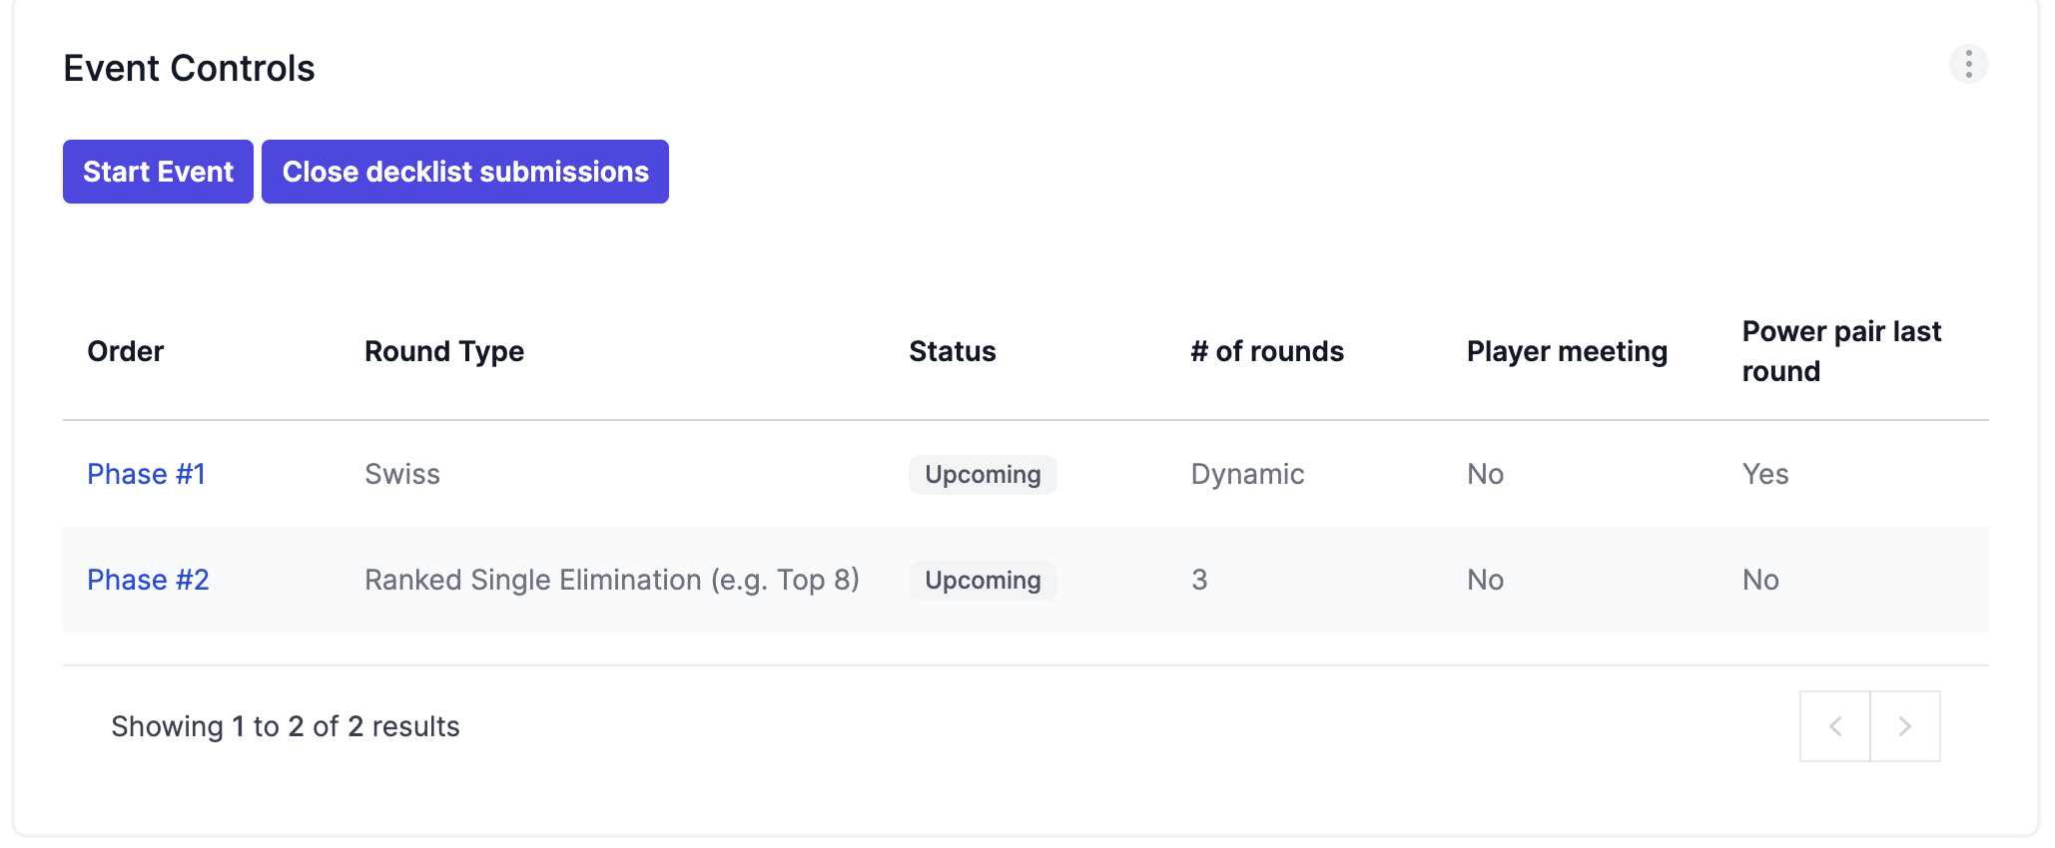Click the Order column header
This screenshot has height=848, width=2055.
126,351
